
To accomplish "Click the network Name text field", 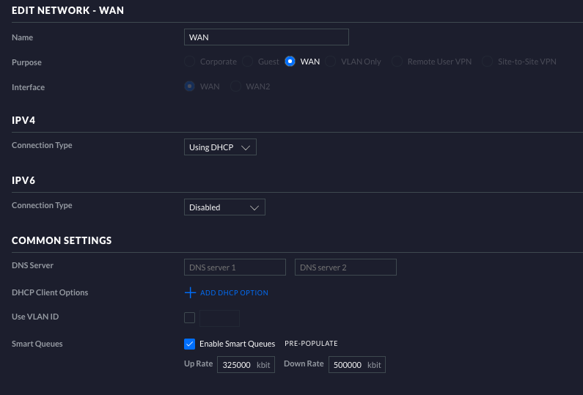I will pyautogui.click(x=266, y=37).
